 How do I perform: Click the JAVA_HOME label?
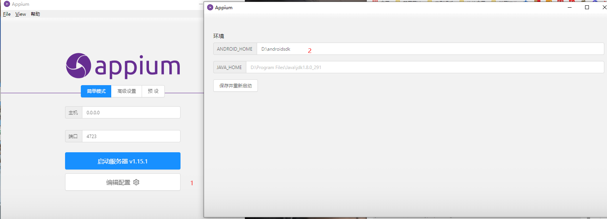[x=229, y=68]
